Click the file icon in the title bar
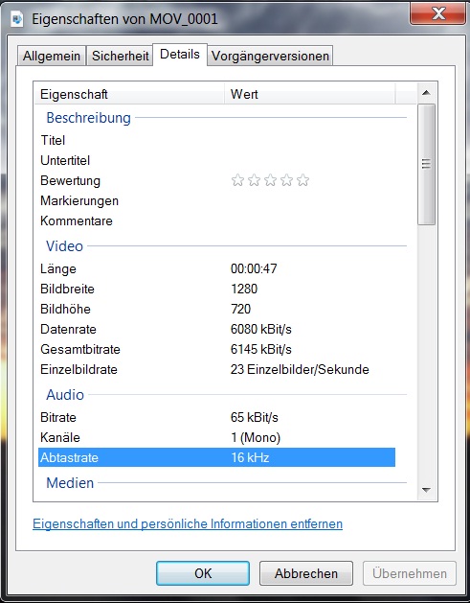This screenshot has width=470, height=603. pos(17,19)
